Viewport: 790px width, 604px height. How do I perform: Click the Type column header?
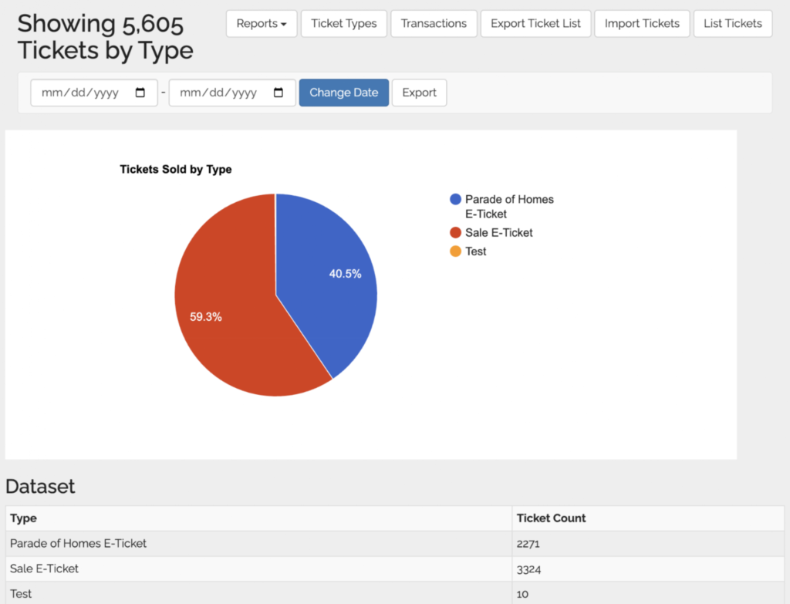23,518
